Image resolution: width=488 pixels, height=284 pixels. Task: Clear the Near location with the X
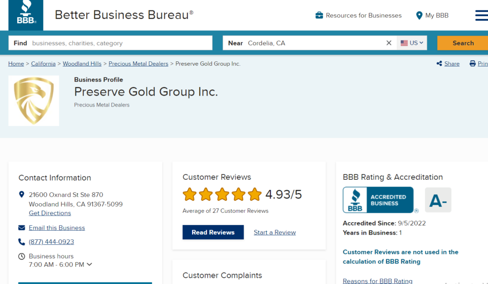pyautogui.click(x=389, y=43)
